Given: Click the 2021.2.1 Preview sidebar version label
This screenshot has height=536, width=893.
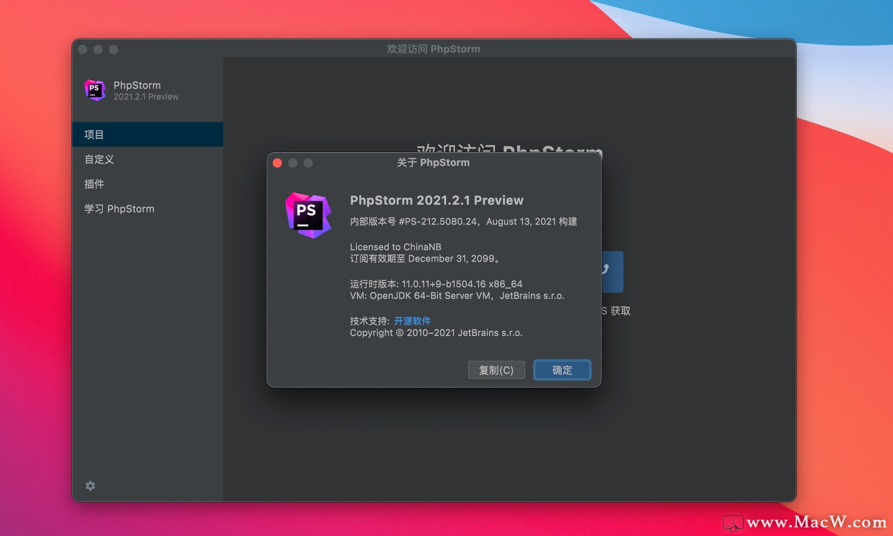Looking at the screenshot, I should (146, 97).
